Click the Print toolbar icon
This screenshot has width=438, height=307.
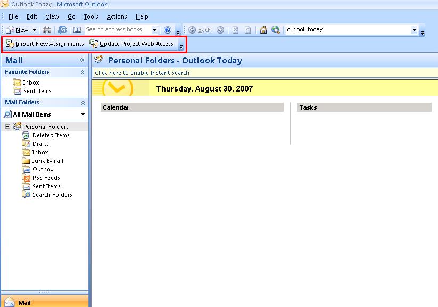47,30
